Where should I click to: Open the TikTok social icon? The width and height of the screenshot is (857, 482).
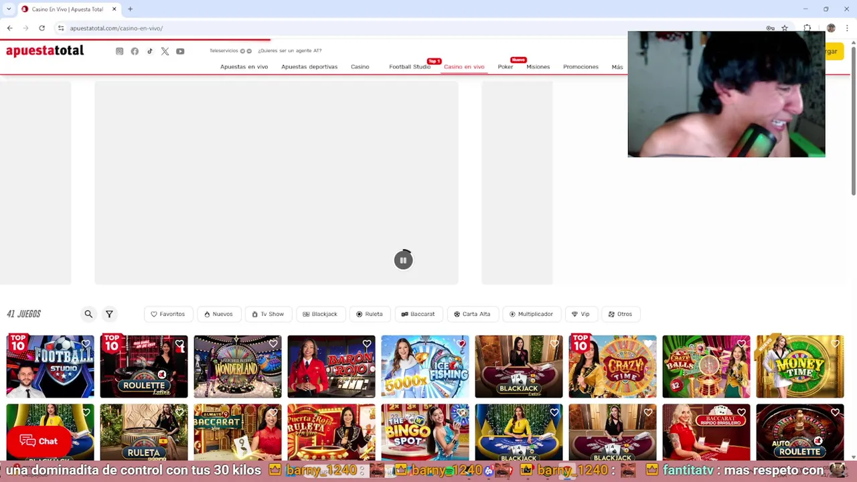click(x=150, y=52)
